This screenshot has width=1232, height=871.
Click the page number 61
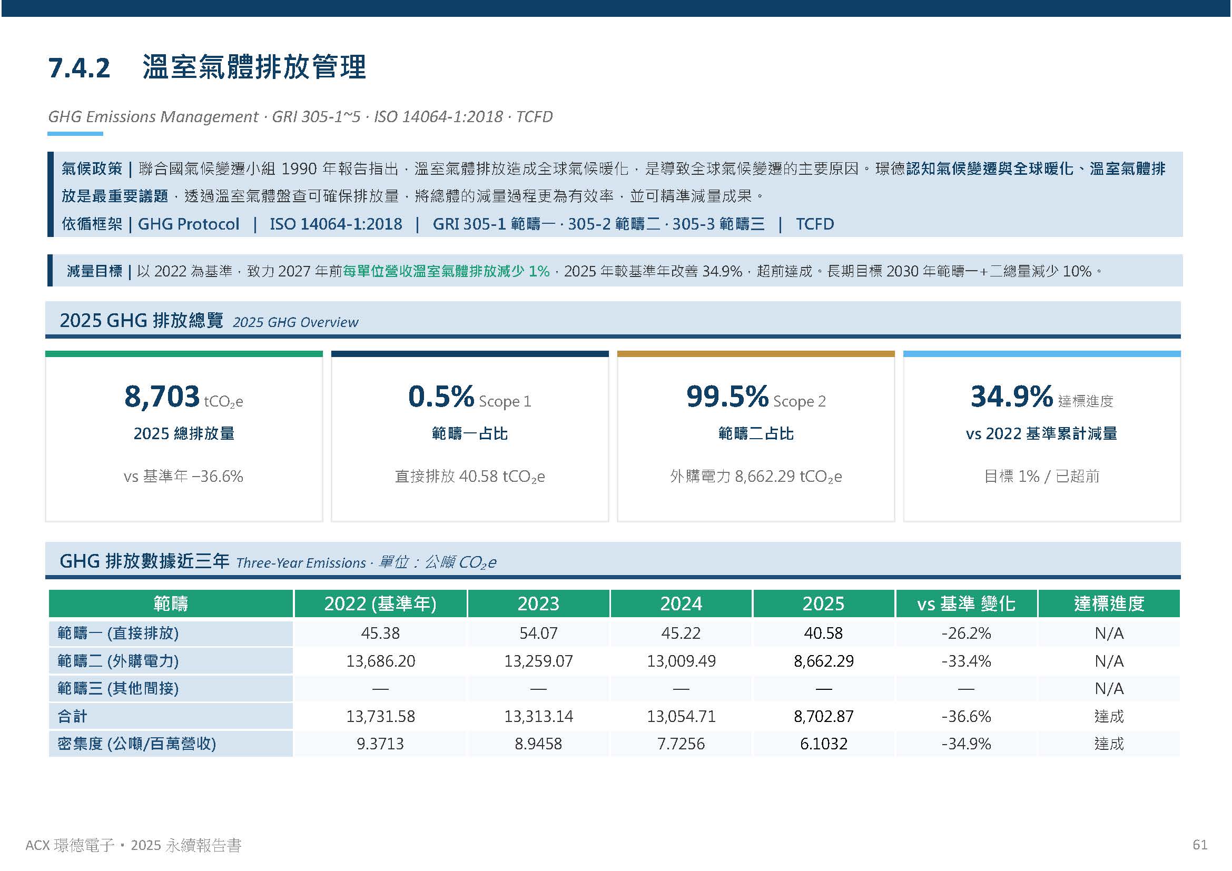1200,845
